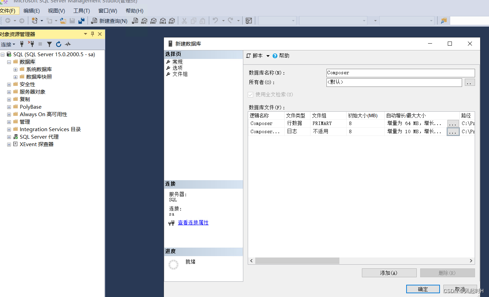The width and height of the screenshot is (489, 297).
Task: Apply a filter in Object Explorer
Action: [x=50, y=44]
